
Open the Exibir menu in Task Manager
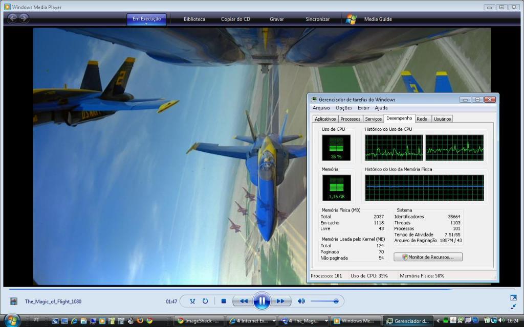click(x=363, y=108)
